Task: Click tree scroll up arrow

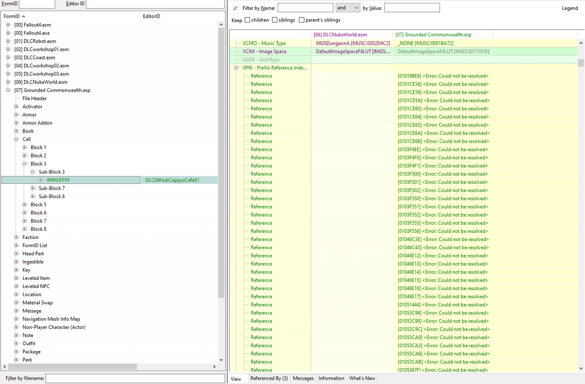Action: click(x=221, y=24)
